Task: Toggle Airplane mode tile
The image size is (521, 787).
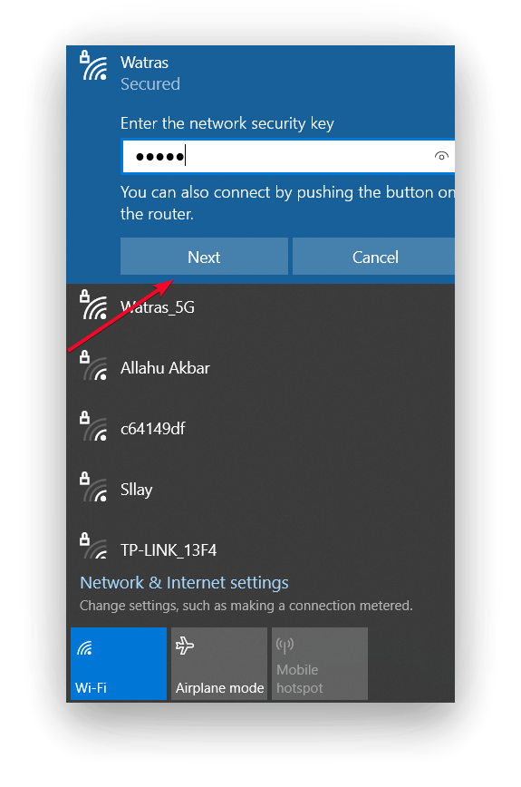Action: (219, 663)
